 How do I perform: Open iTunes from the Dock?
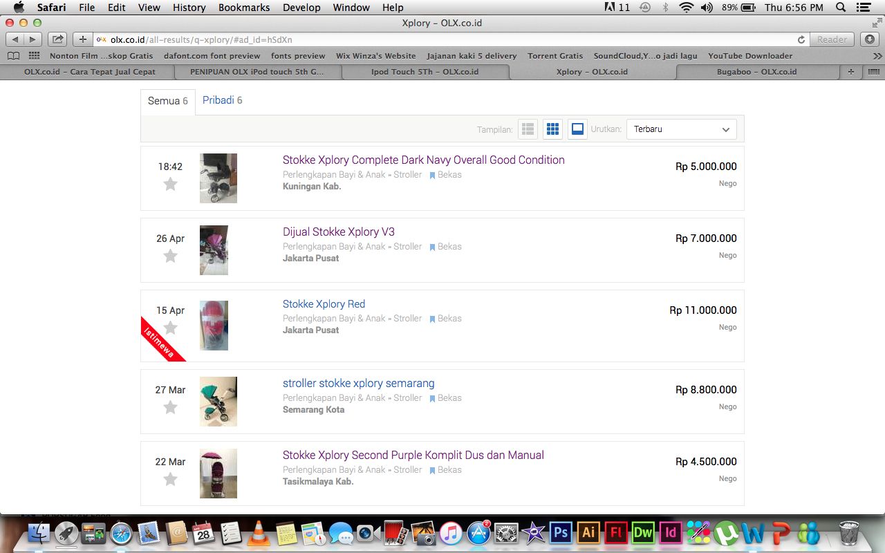pos(451,533)
